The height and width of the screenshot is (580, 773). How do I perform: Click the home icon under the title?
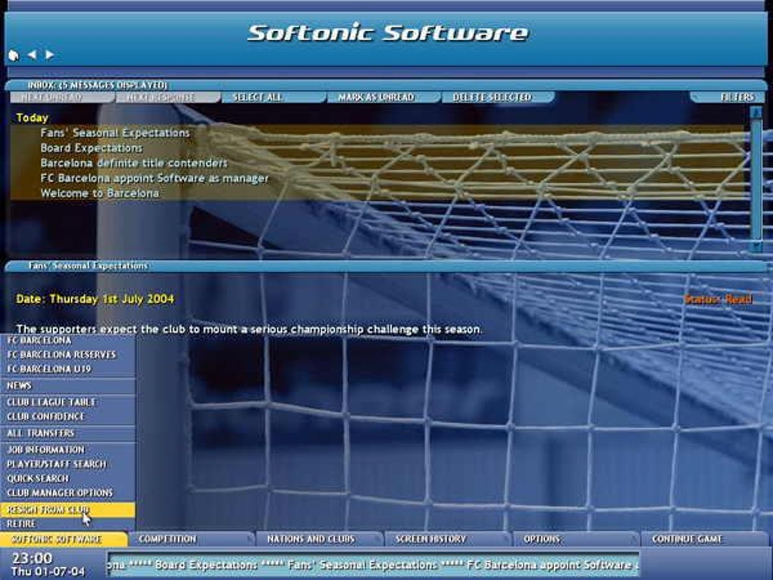pyautogui.click(x=14, y=55)
